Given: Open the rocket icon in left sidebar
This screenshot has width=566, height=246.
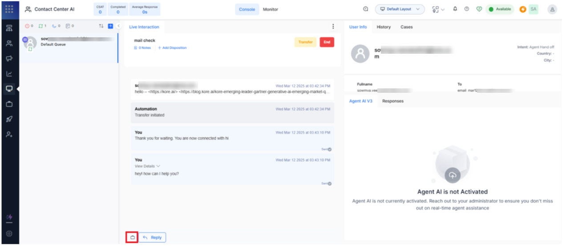Looking at the screenshot, I should (x=9, y=119).
